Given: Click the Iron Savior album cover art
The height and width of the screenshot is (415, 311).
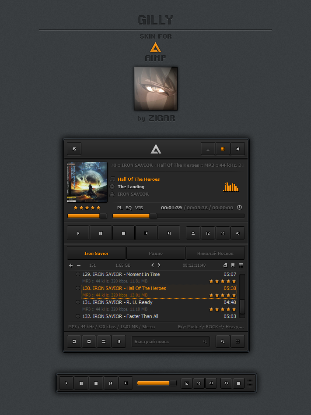Looking at the screenshot, I should point(87,182).
